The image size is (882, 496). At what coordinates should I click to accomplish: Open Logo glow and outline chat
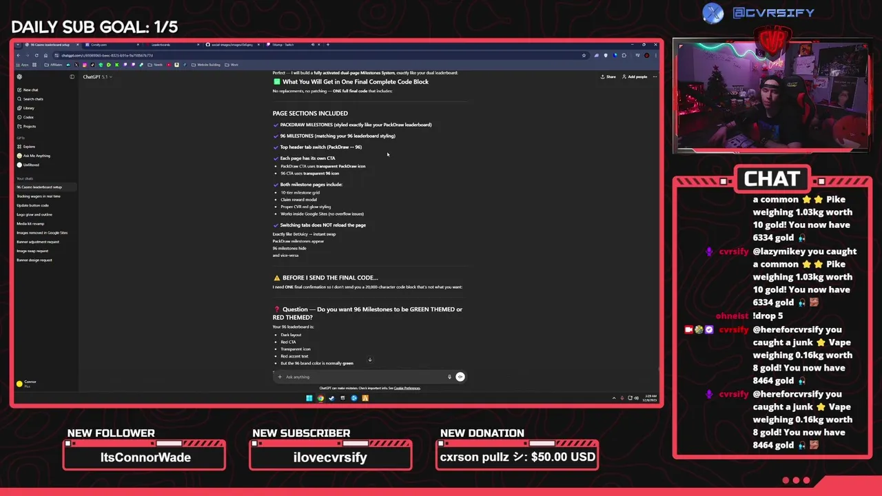(34, 214)
